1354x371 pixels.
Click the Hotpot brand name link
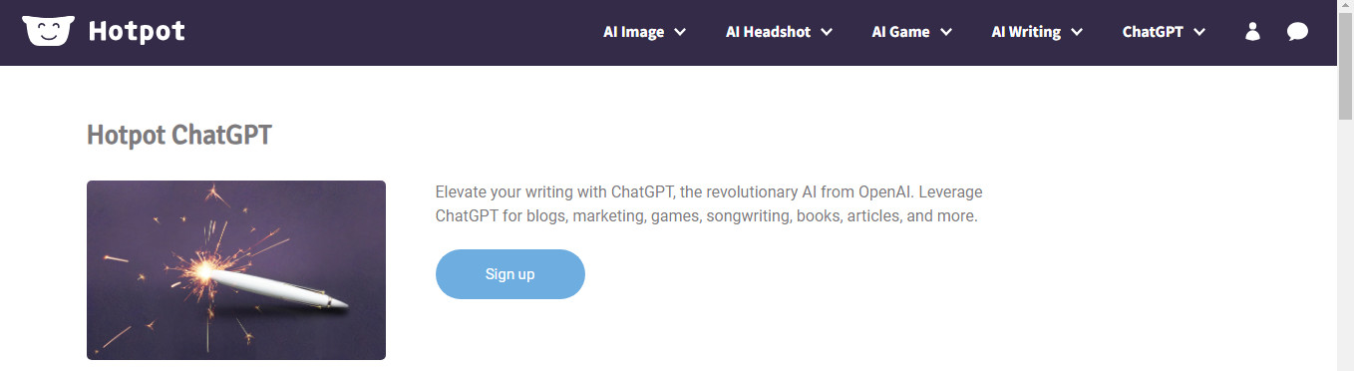[137, 32]
